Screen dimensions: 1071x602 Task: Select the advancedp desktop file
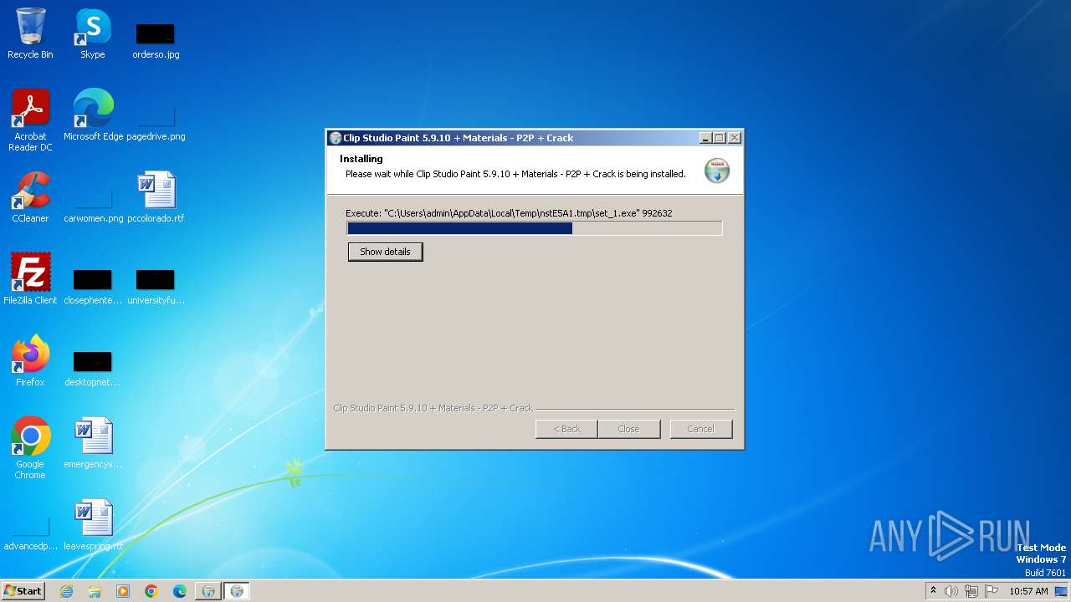(30, 533)
